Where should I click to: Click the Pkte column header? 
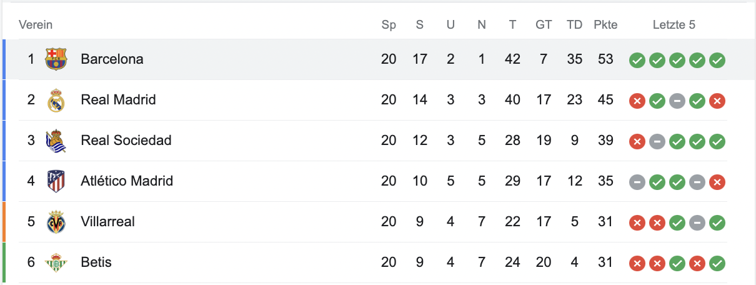tap(605, 25)
